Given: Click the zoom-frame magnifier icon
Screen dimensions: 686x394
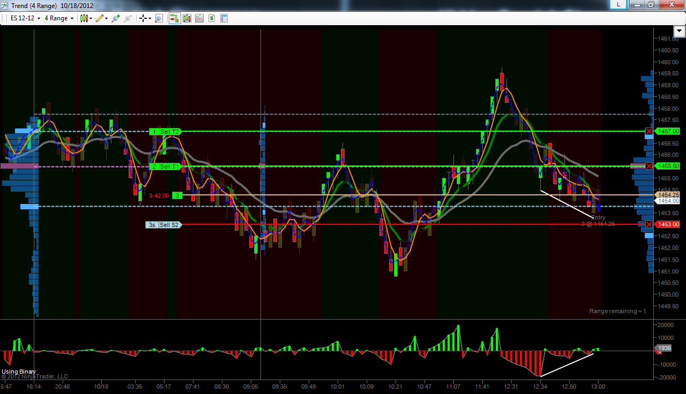Looking at the screenshot, I should pyautogui.click(x=159, y=18).
